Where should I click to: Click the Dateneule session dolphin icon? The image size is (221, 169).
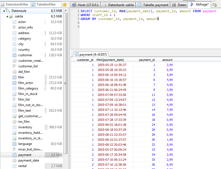pos(8,11)
